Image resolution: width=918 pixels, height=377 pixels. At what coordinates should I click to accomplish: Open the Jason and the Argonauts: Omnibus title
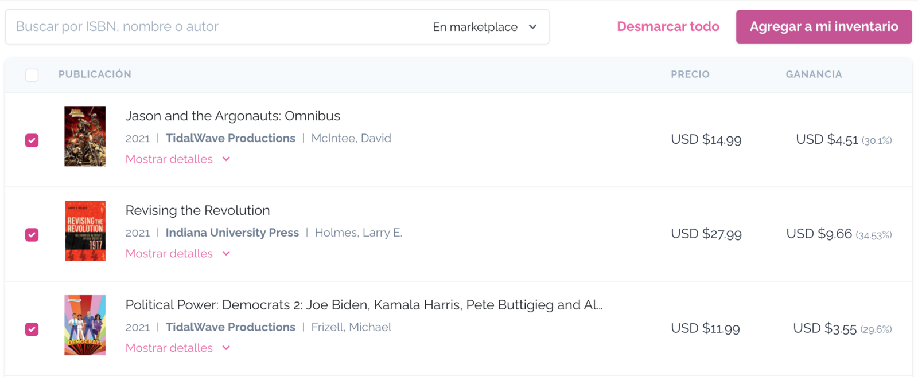pos(233,116)
